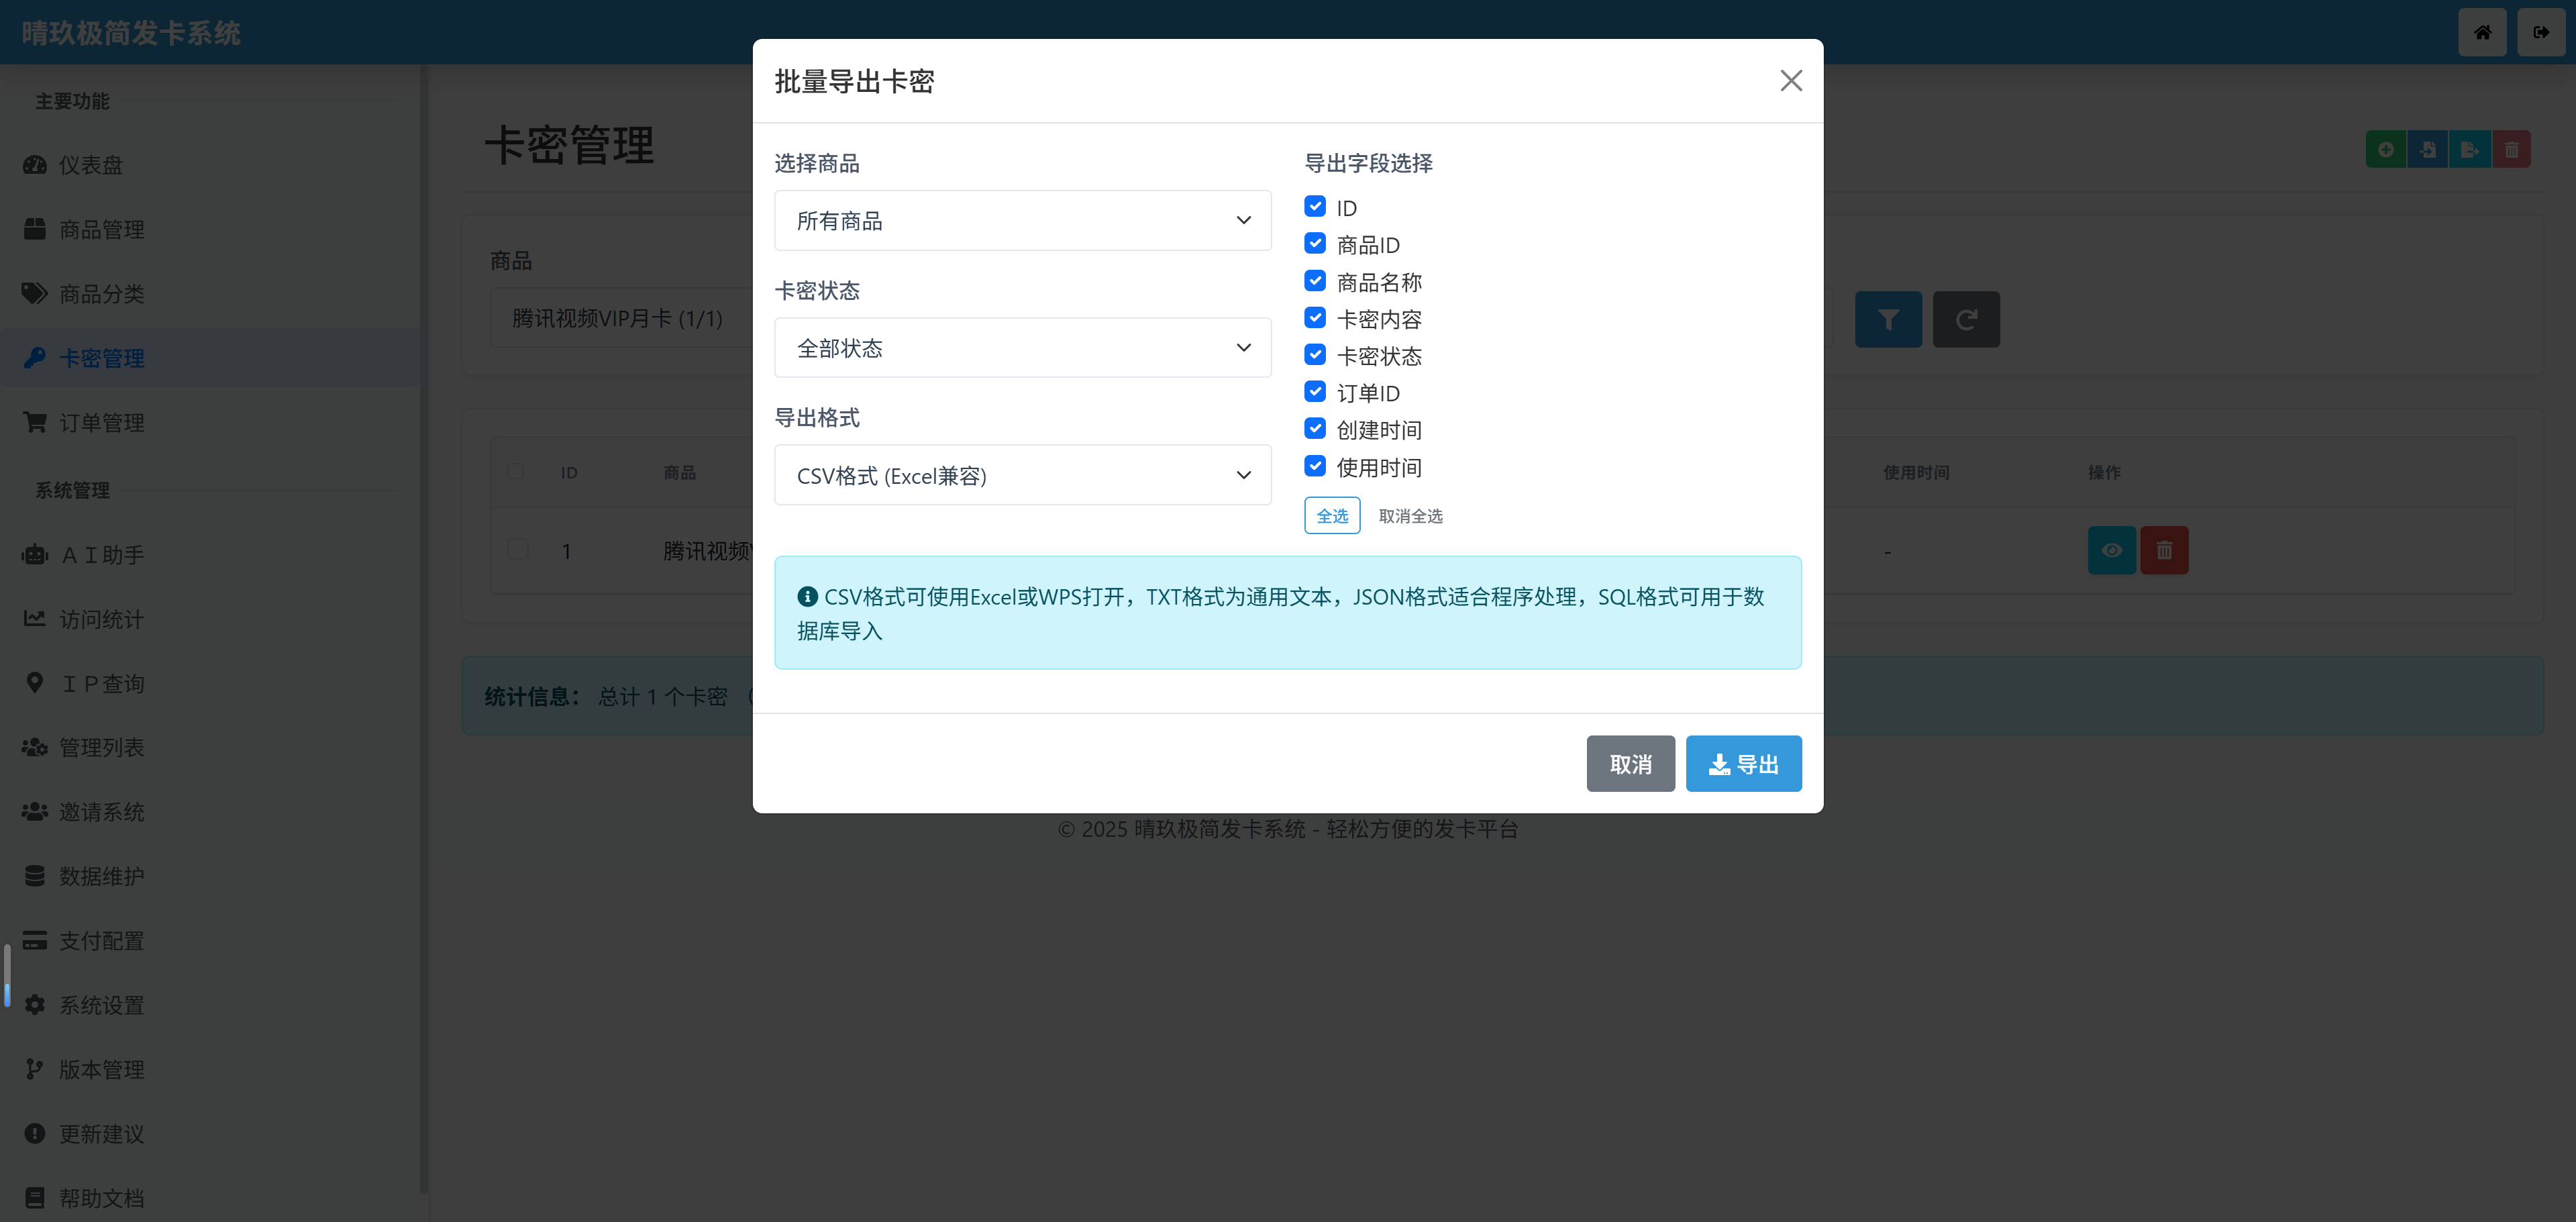2576x1222 pixels.
Task: Delete card key row 1 trash icon
Action: pyautogui.click(x=2164, y=551)
